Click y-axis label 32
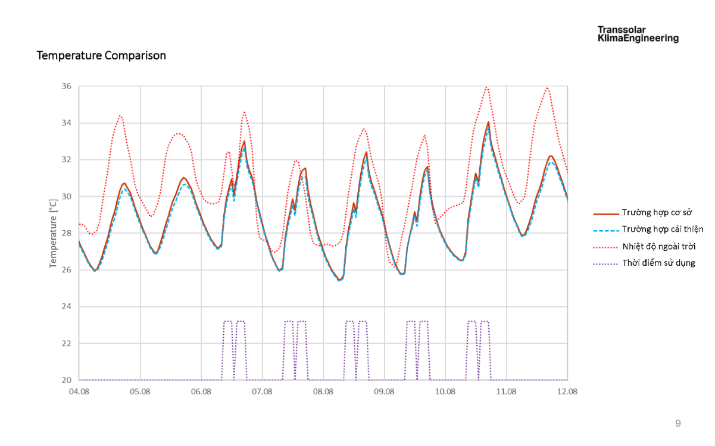This screenshot has width=715, height=446. 66,160
